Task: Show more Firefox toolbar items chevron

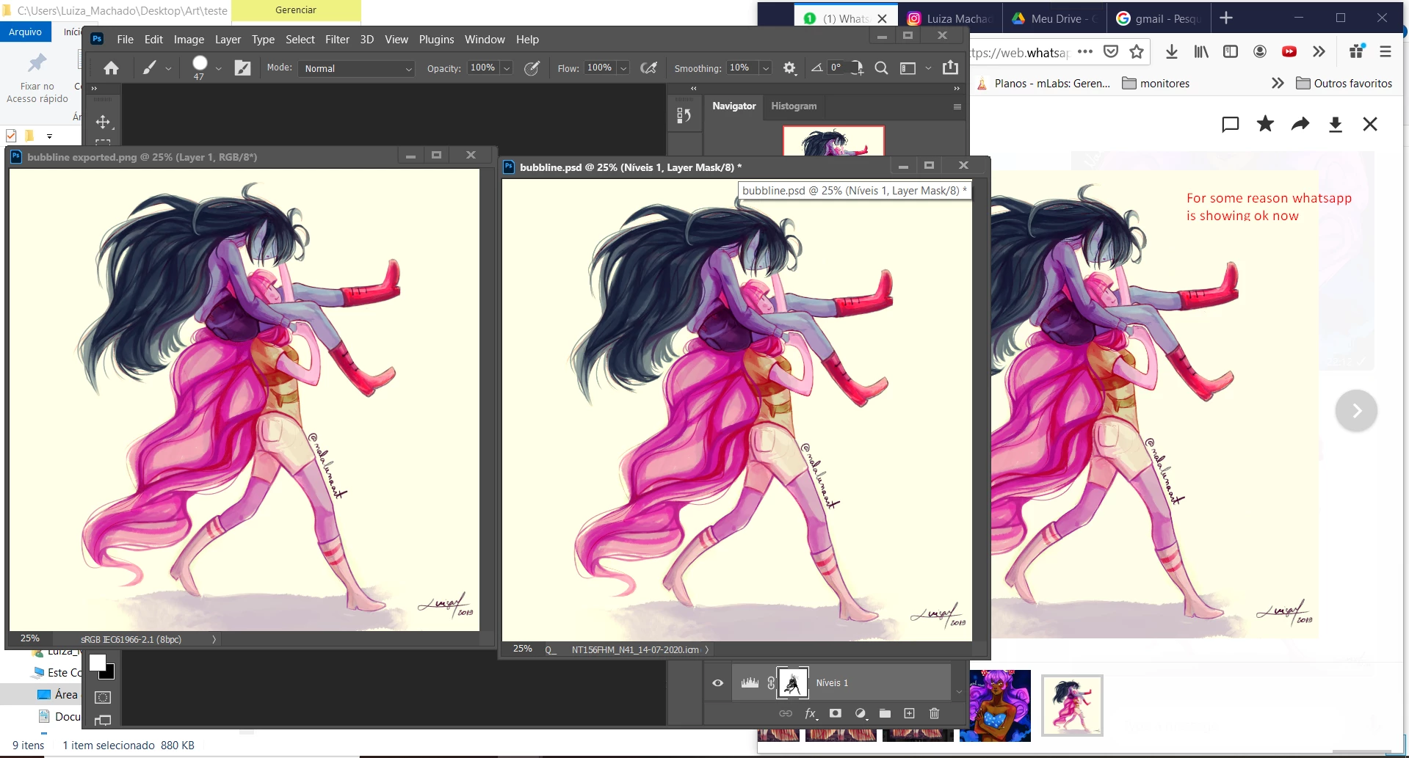Action: (1319, 51)
